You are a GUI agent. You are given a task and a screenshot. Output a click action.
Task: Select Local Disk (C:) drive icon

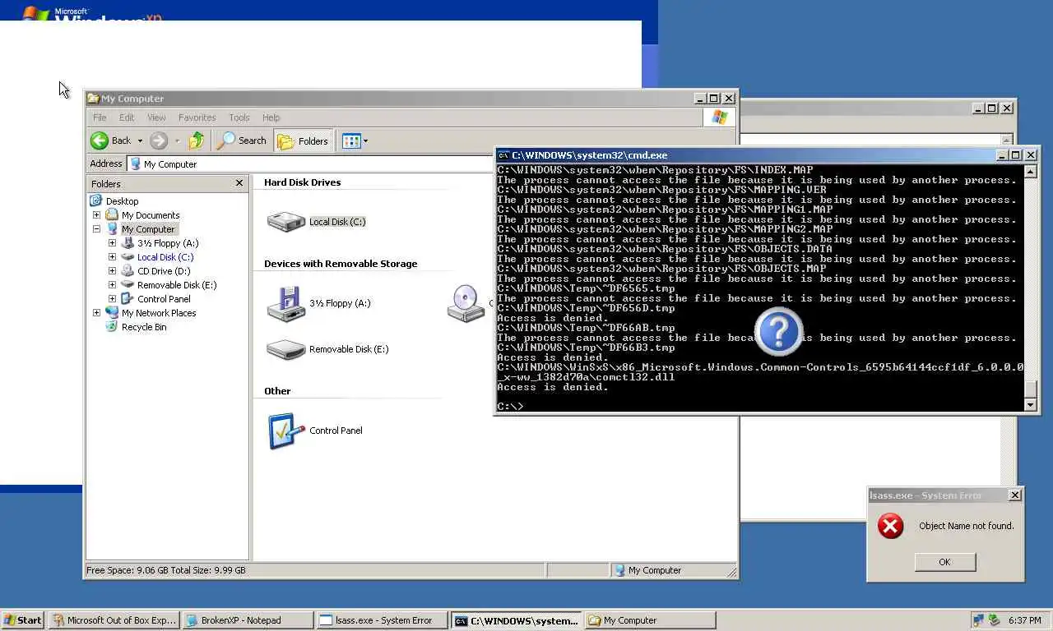click(285, 222)
